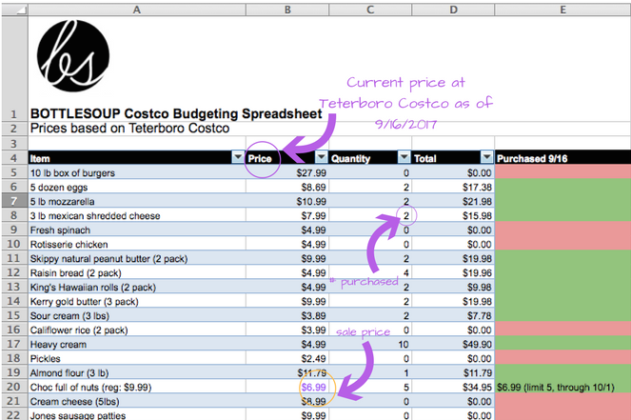Select 'King's Hawaiian rolls (2 pack)' cell

tap(137, 287)
